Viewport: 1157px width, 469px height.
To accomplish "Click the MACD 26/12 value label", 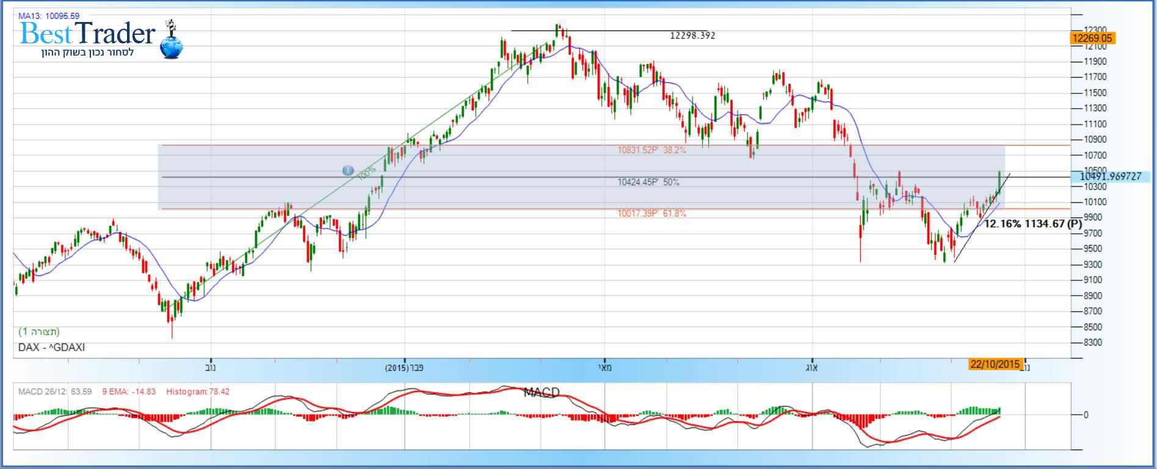I will [x=55, y=391].
